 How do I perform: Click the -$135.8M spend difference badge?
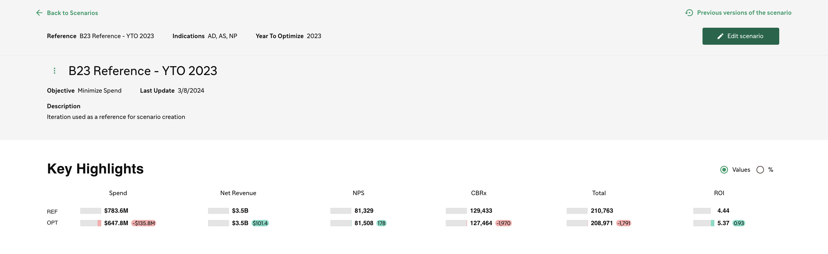click(x=144, y=223)
